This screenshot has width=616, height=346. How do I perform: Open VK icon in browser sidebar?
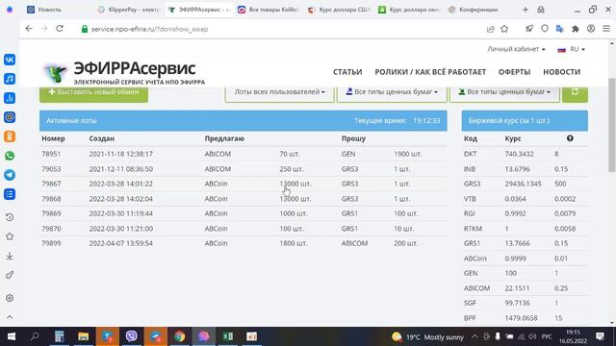click(x=10, y=60)
